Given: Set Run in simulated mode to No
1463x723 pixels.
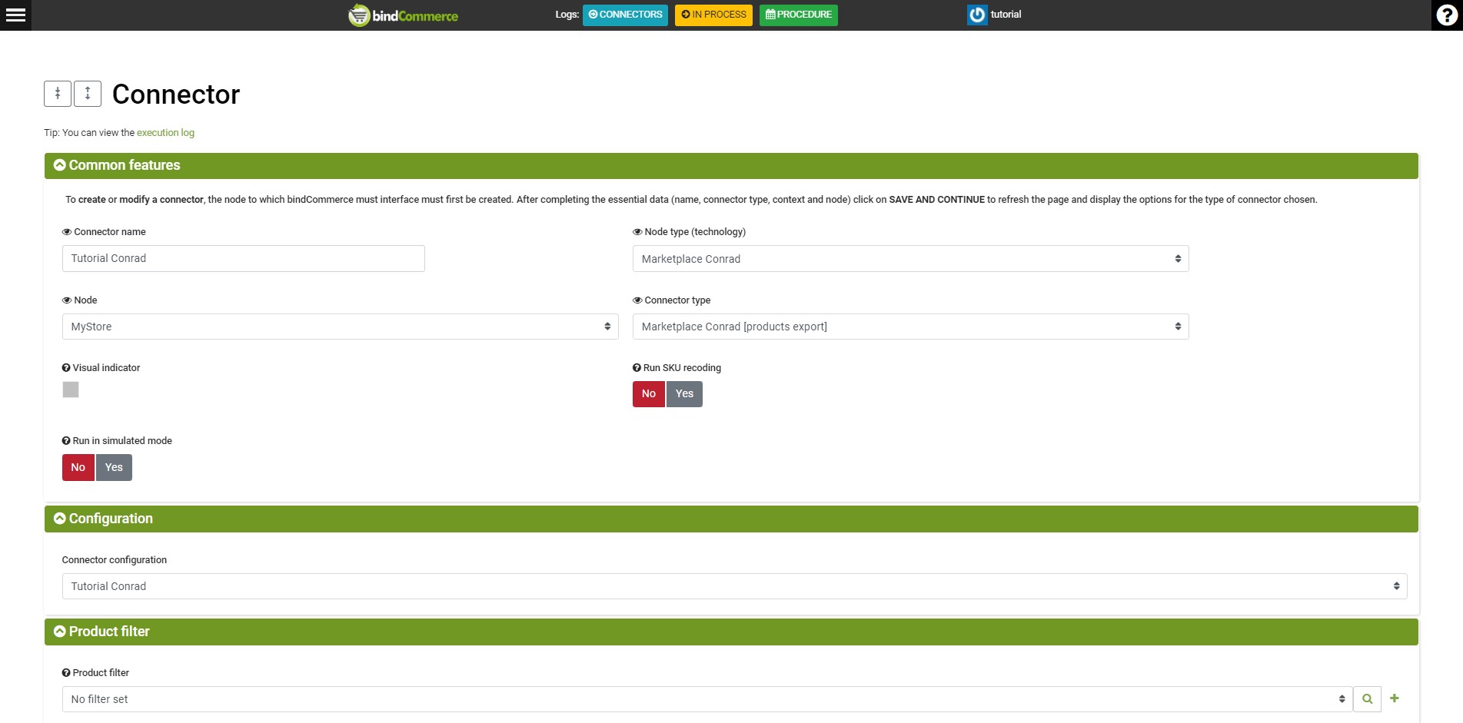Looking at the screenshot, I should [78, 468].
